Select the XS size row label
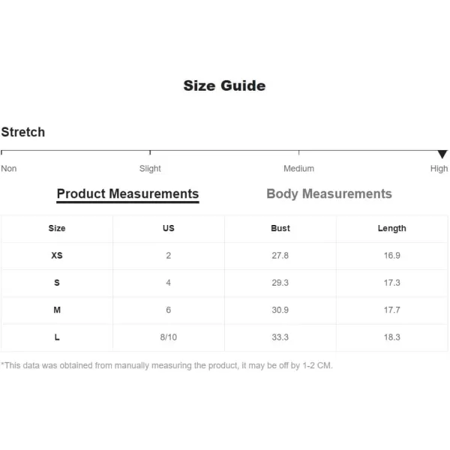This screenshot has width=450, height=450. tap(57, 255)
